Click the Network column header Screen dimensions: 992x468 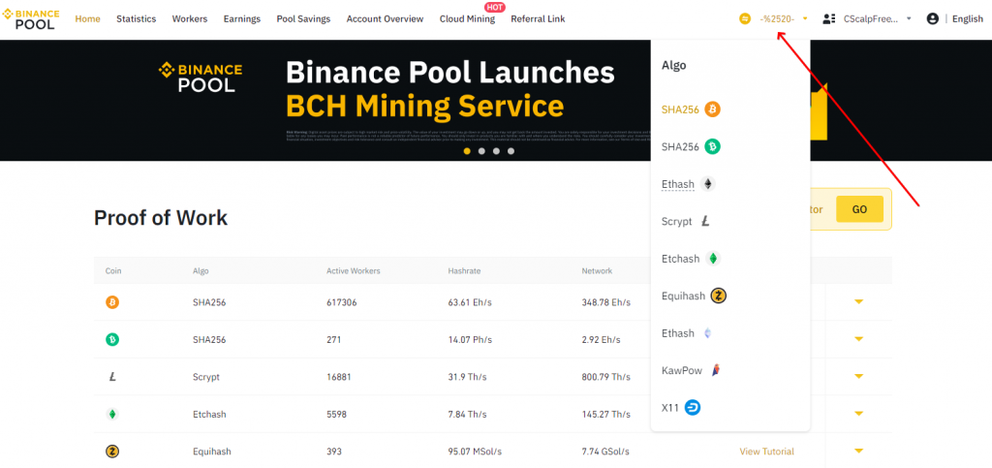click(x=597, y=270)
